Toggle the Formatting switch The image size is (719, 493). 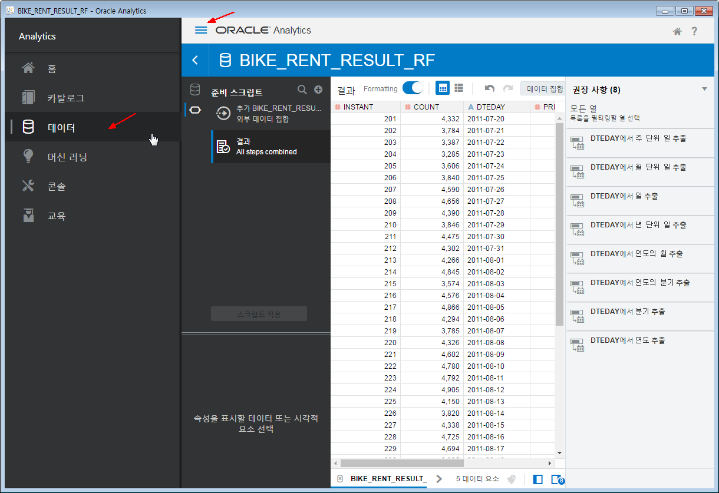pyautogui.click(x=413, y=88)
